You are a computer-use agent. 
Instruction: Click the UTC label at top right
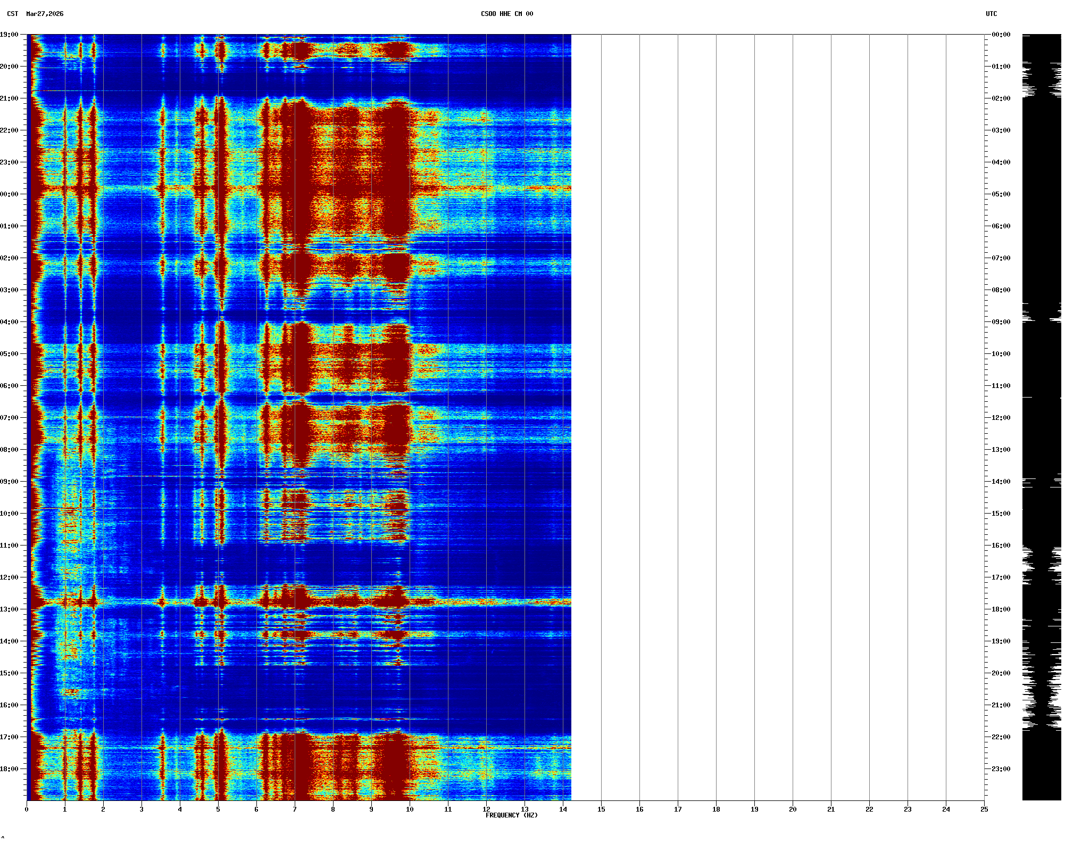pos(991,14)
